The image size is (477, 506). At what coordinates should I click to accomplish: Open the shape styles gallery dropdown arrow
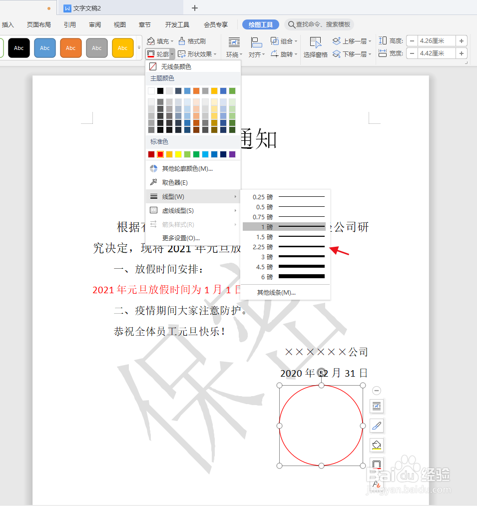point(138,47)
